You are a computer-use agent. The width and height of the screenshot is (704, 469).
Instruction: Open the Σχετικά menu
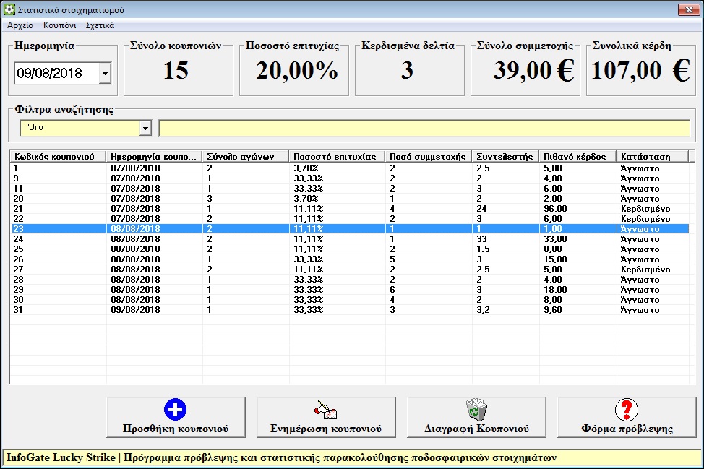point(100,25)
